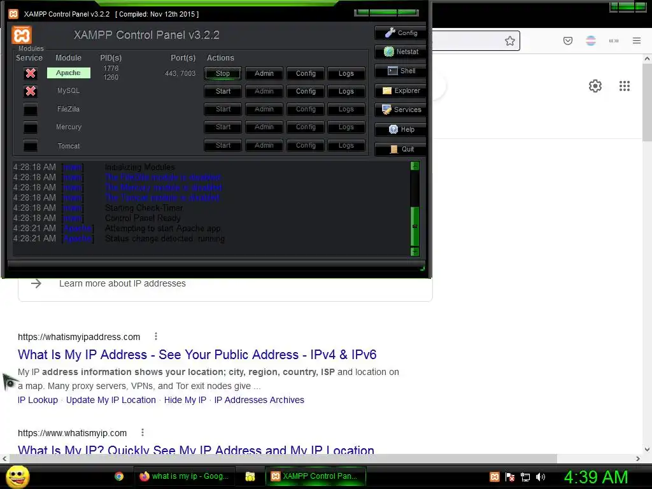Click the XAMPP log scrollbar thumb
The image size is (652, 489).
click(x=415, y=226)
